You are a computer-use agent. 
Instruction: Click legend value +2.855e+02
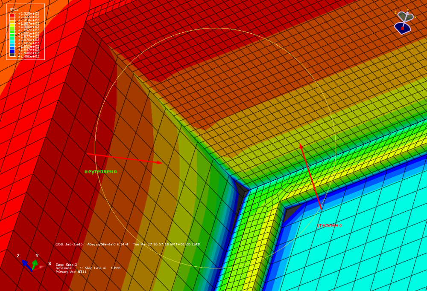(x=29, y=47)
